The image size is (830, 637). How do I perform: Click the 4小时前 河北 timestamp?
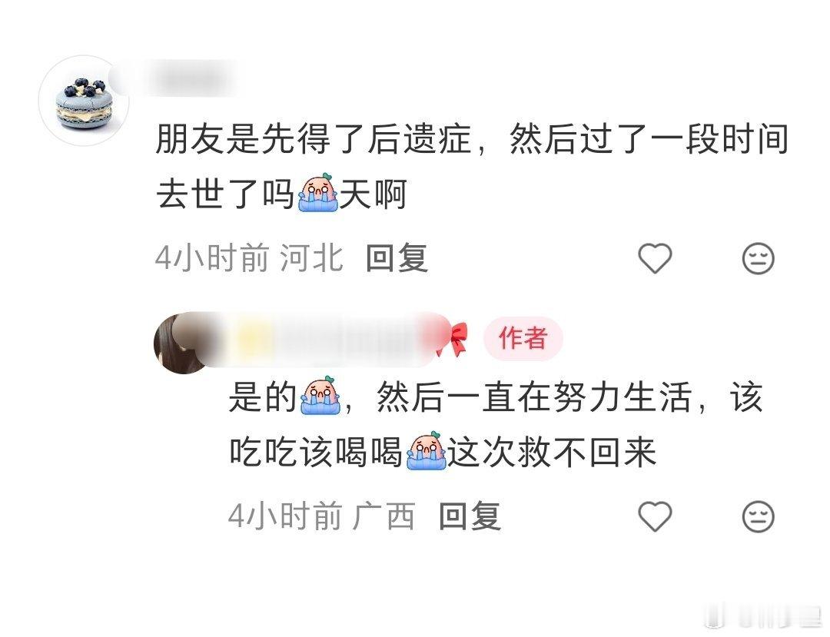point(249,258)
